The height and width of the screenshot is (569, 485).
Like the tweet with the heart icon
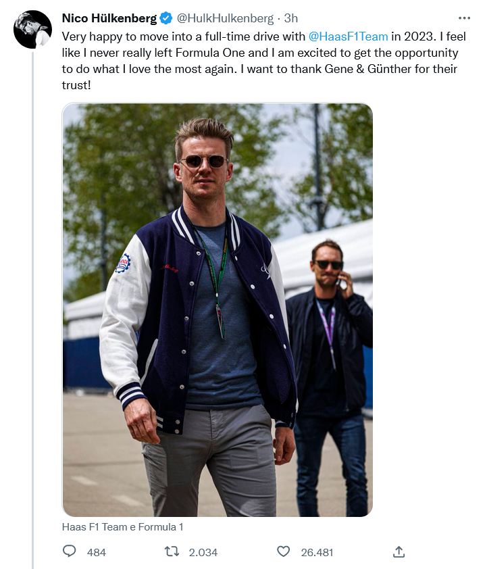tap(283, 551)
